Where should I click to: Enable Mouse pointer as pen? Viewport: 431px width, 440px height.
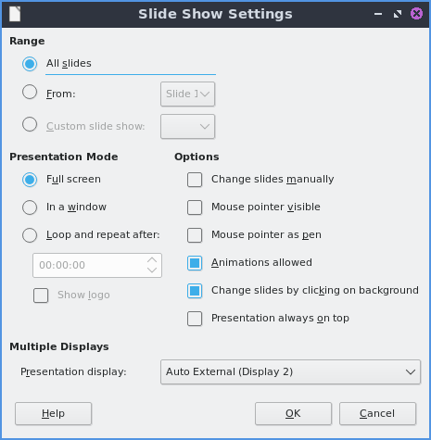(x=195, y=235)
